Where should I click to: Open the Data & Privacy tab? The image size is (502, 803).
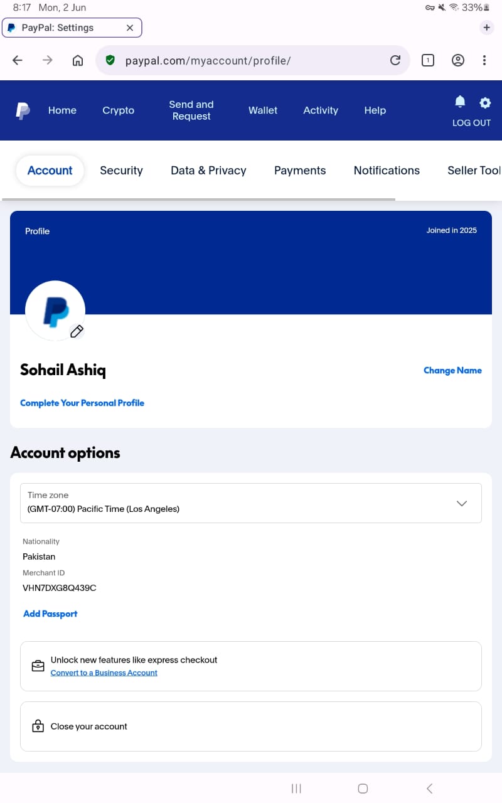(x=208, y=171)
